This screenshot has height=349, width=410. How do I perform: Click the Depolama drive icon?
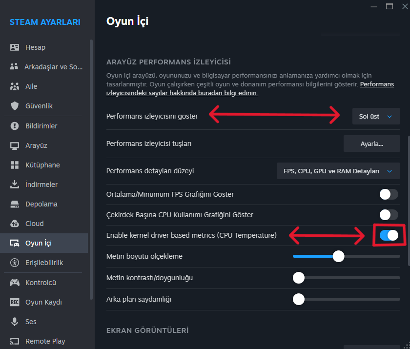pyautogui.click(x=15, y=204)
